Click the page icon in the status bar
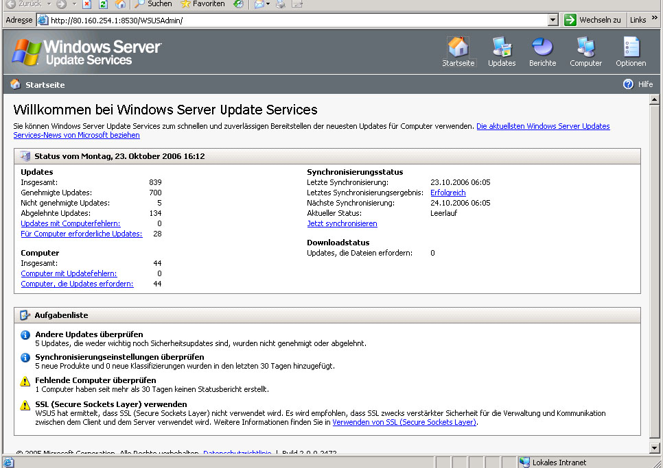The width and height of the screenshot is (663, 468). pos(8,462)
